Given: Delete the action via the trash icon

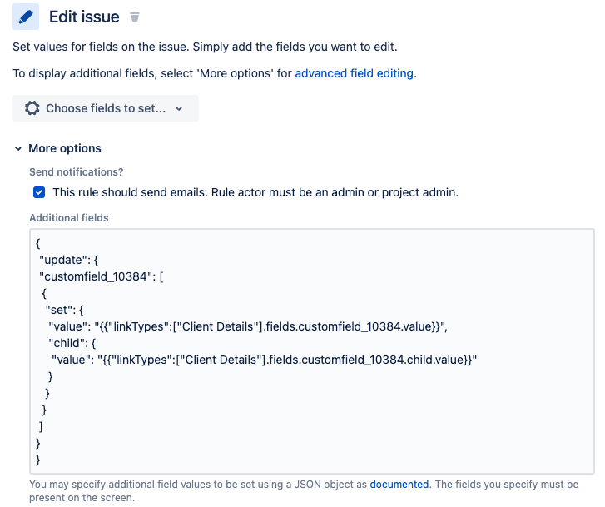Looking at the screenshot, I should pos(135,17).
